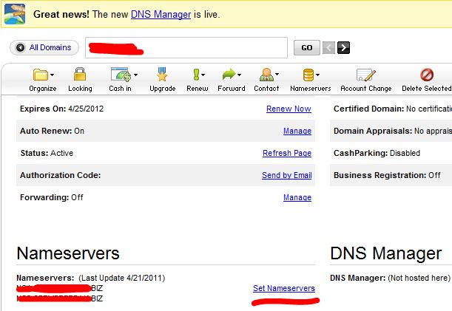Open the Account Change icon
452x311 pixels.
(x=365, y=75)
